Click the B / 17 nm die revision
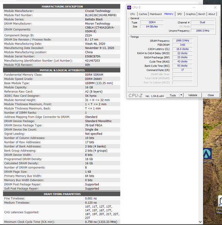The image size is (222, 225). click(x=92, y=39)
